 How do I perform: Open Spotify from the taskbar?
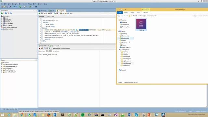point(83,115)
